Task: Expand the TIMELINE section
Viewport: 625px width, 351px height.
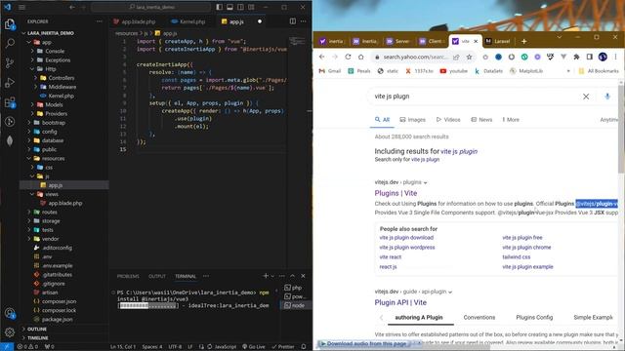Action: coord(38,338)
